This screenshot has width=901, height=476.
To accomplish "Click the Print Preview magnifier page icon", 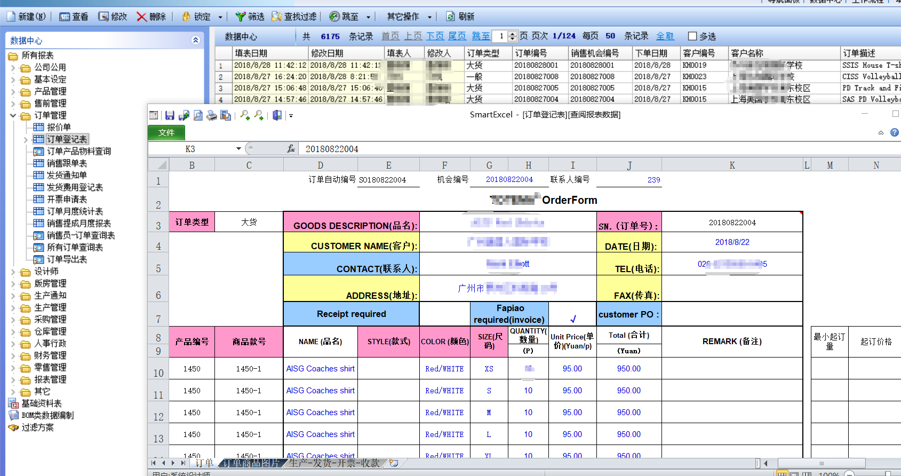I will (x=198, y=115).
